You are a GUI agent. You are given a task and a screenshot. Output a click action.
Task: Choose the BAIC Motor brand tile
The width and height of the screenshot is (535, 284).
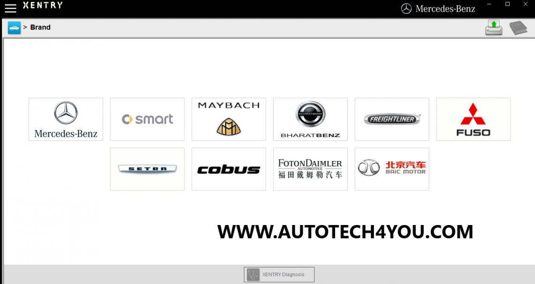click(x=392, y=169)
